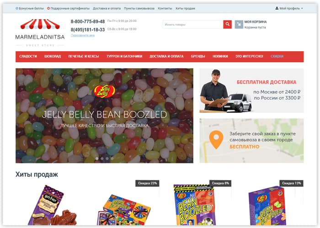320x228 pixels.
Task: Open the Шоколад menu category
Action: [53, 57]
